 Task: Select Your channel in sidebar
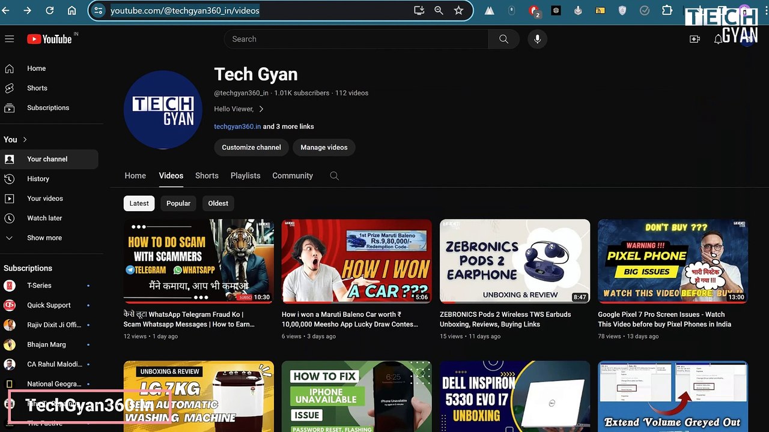point(49,159)
